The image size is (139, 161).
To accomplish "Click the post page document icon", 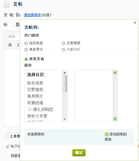I will point(7,4).
